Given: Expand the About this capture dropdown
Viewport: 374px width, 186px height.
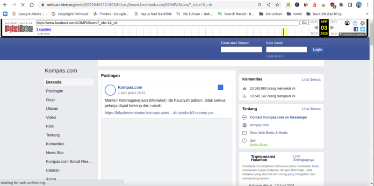Looking at the screenshot, I should 352,35.
